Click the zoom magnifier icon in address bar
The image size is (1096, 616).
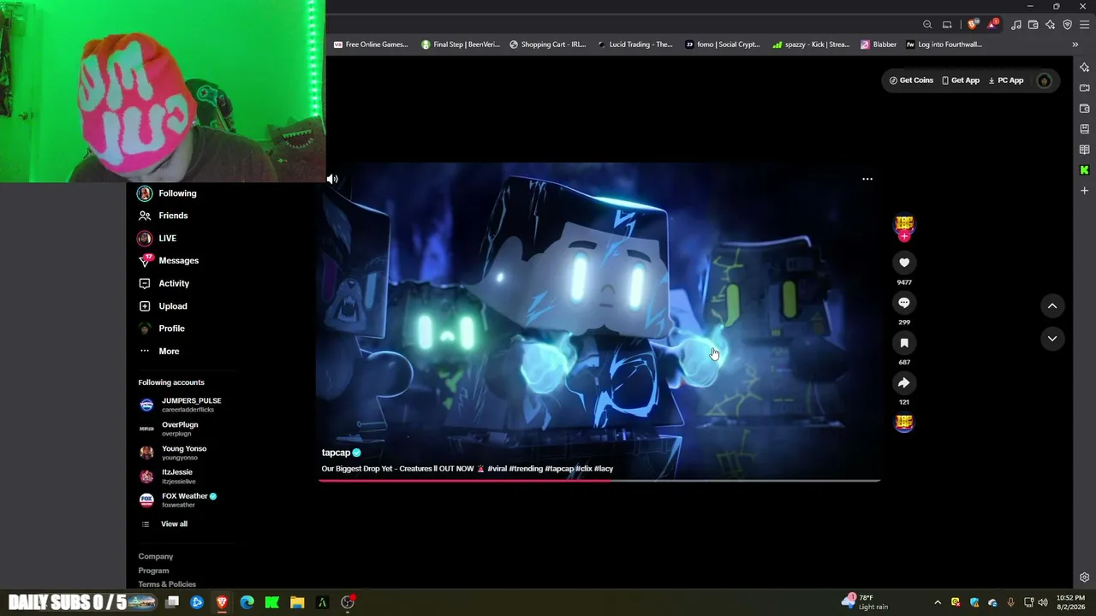pos(927,25)
